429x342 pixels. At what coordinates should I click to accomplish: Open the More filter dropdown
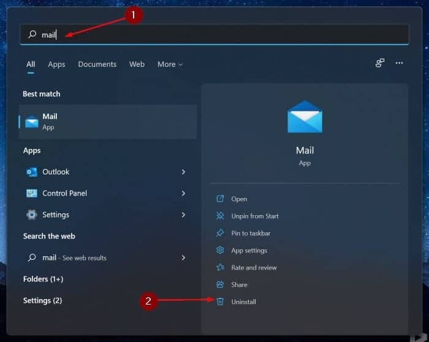pos(170,64)
